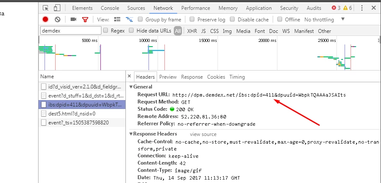
Task: Switch to the Application tab
Action: pyautogui.click(x=259, y=8)
